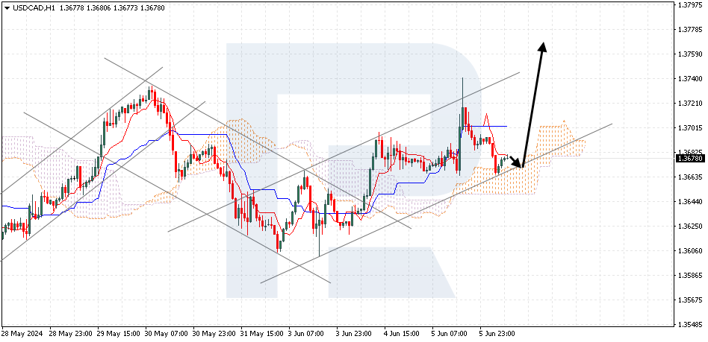Click the chart menu triangle beside USDCAD,H1
Screen dimensions: 708x342
pyautogui.click(x=6, y=8)
